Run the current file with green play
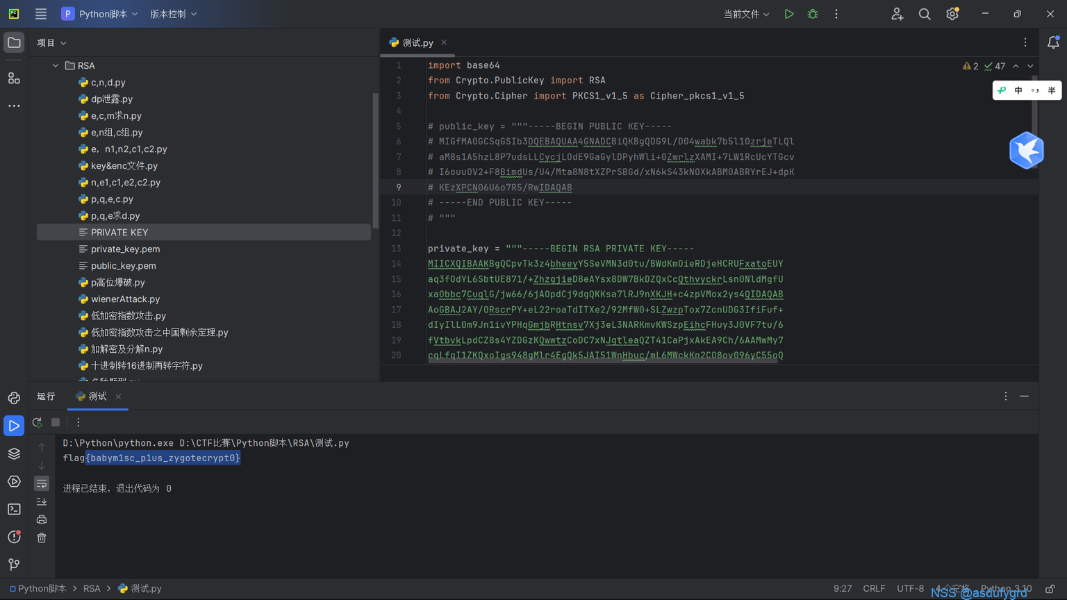 click(788, 14)
